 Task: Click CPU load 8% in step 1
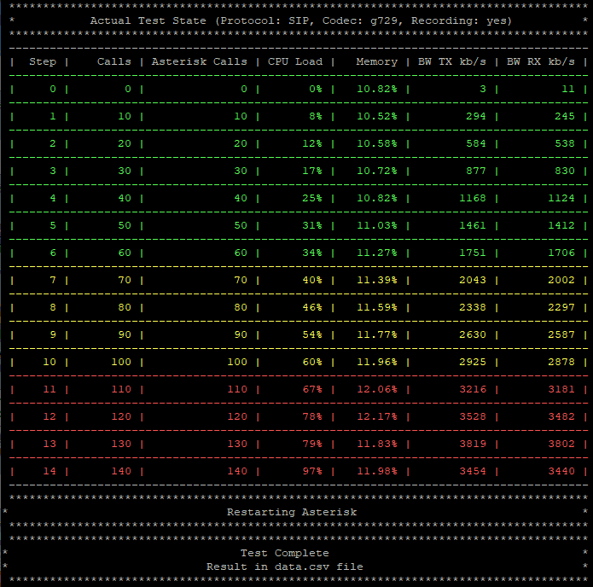tap(316, 116)
